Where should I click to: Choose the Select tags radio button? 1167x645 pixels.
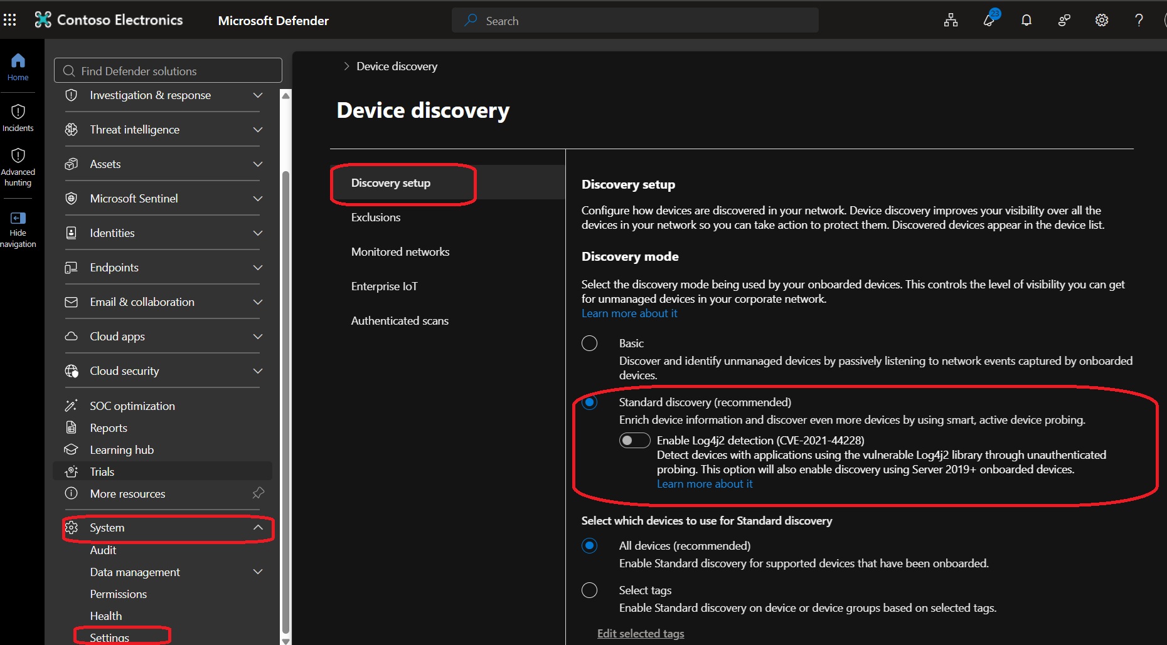(x=589, y=590)
